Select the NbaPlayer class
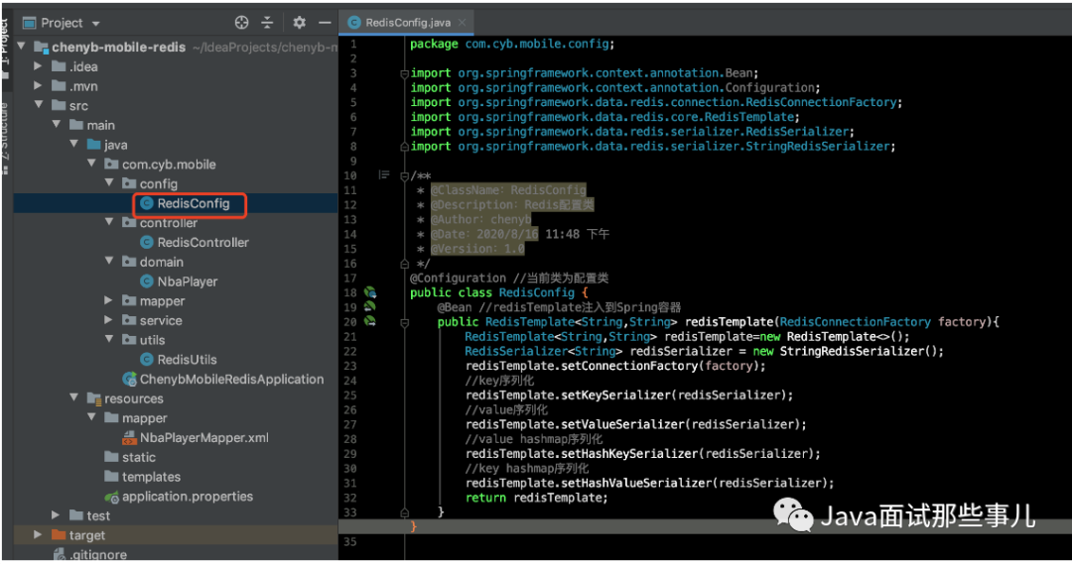The height and width of the screenshot is (564, 1072). point(188,282)
